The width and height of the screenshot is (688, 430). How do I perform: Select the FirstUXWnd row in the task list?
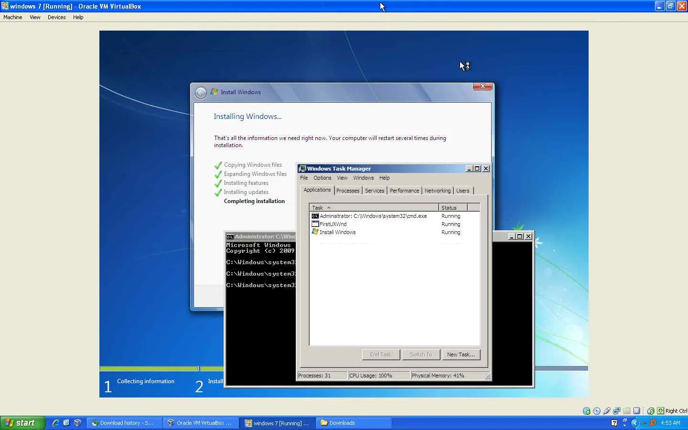pos(395,224)
